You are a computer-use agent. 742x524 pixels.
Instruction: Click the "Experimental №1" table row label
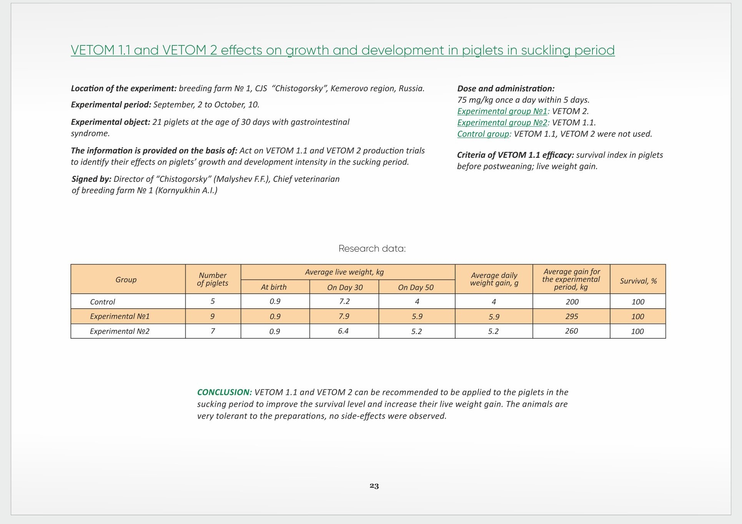tap(120, 316)
